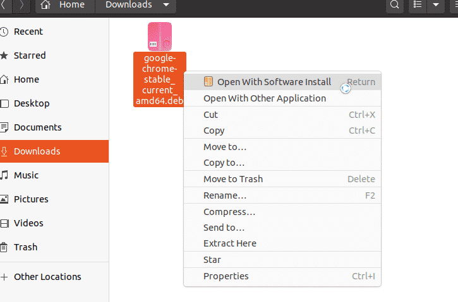The image size is (458, 302).
Task: Select Cut from the context menu
Action: (282, 115)
